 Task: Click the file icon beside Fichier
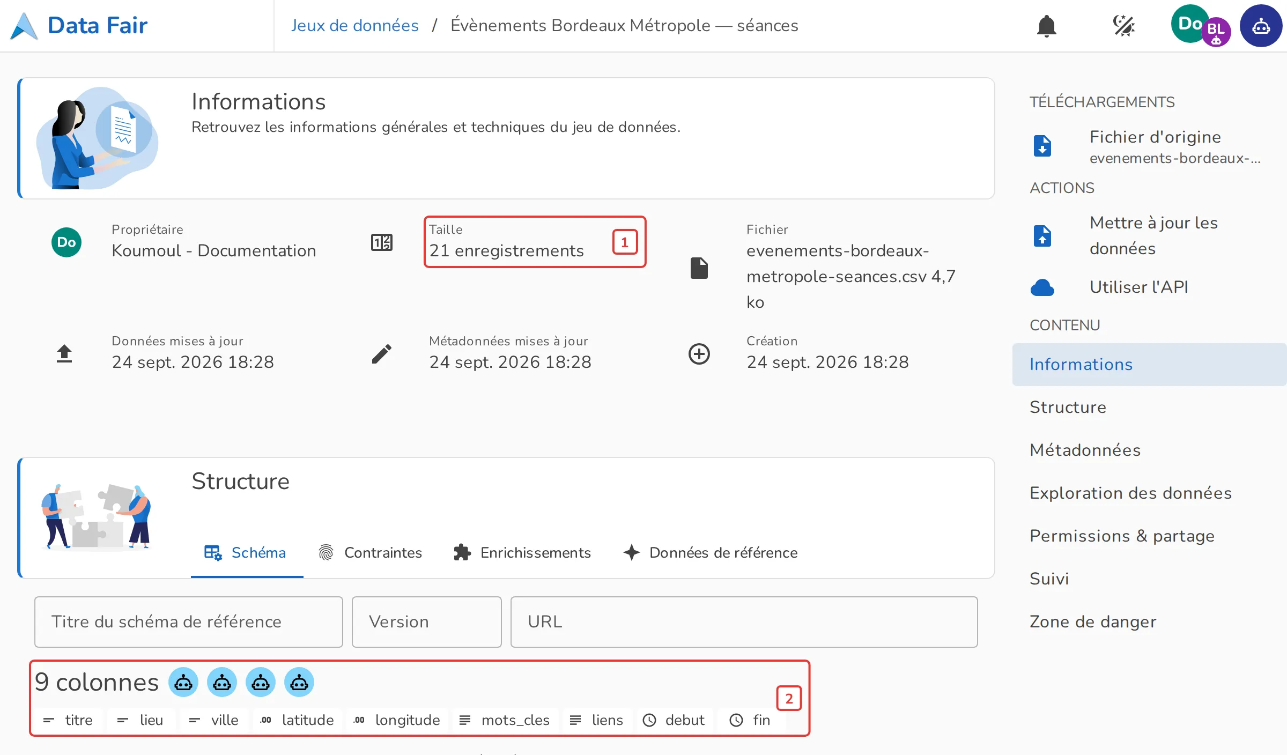(x=699, y=268)
